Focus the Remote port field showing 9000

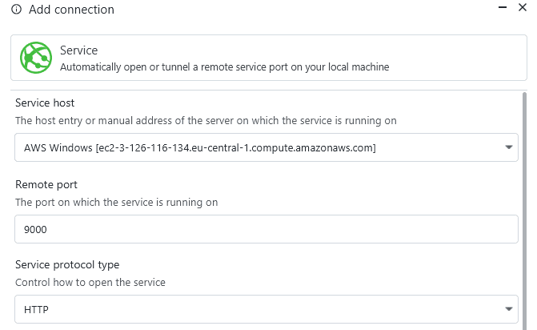pyautogui.click(x=266, y=229)
